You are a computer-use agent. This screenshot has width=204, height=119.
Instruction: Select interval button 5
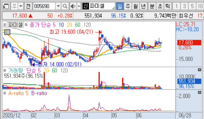pyautogui.click(x=192, y=6)
